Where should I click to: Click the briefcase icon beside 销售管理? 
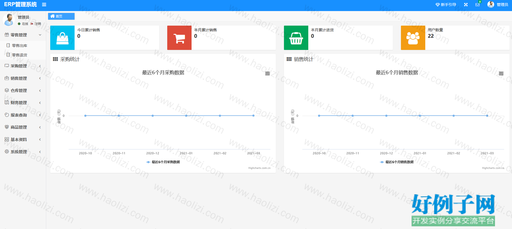[7, 78]
